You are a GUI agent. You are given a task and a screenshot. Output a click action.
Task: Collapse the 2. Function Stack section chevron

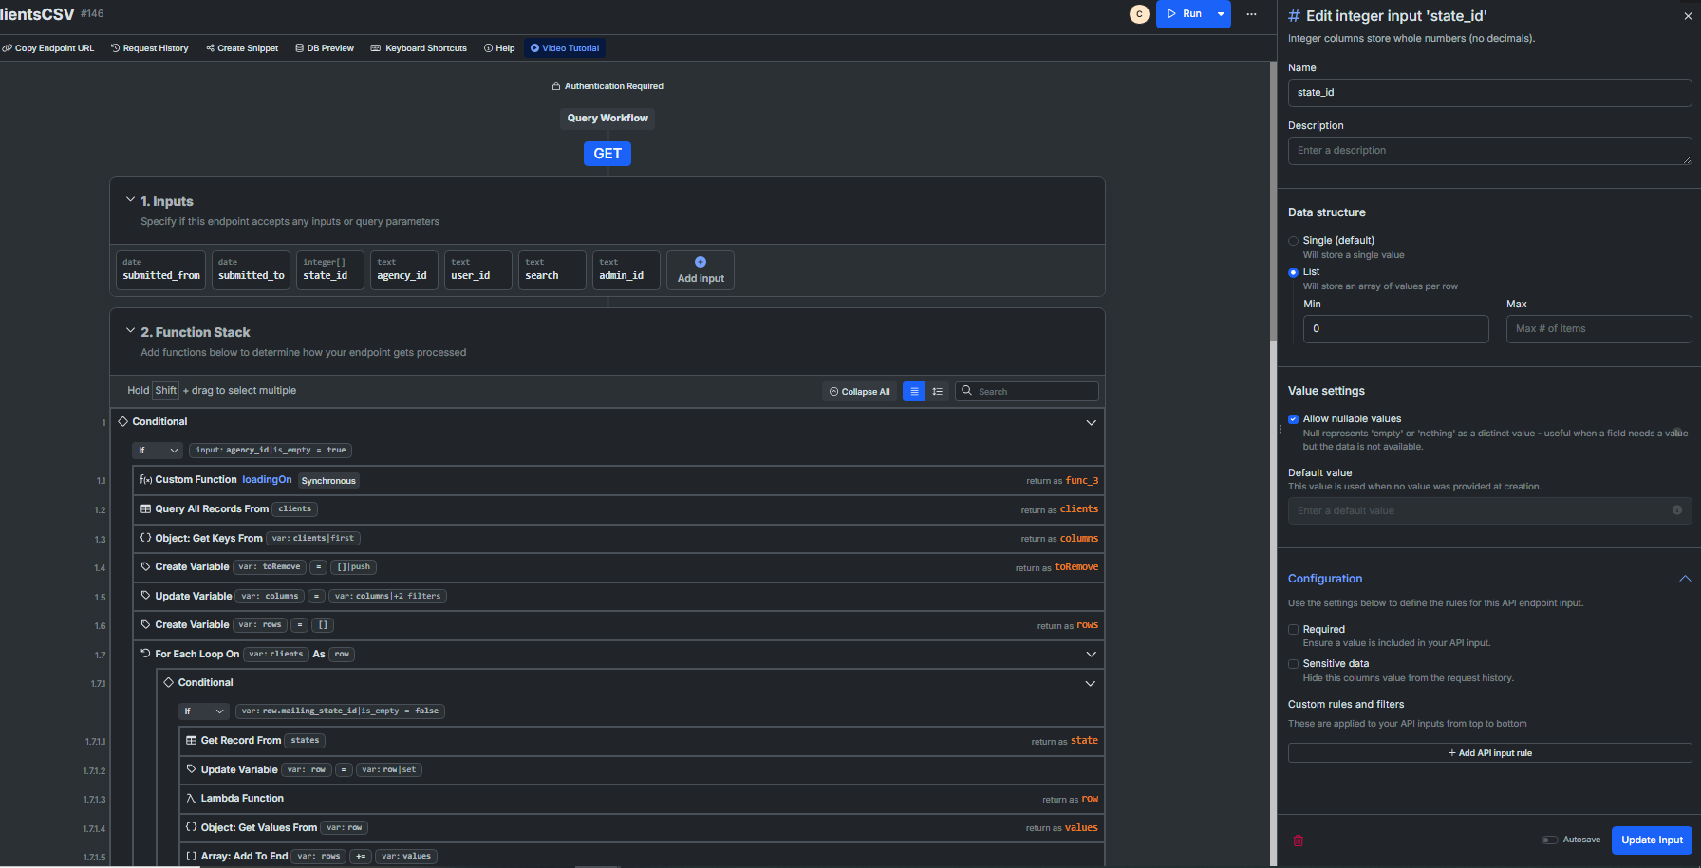tap(130, 331)
